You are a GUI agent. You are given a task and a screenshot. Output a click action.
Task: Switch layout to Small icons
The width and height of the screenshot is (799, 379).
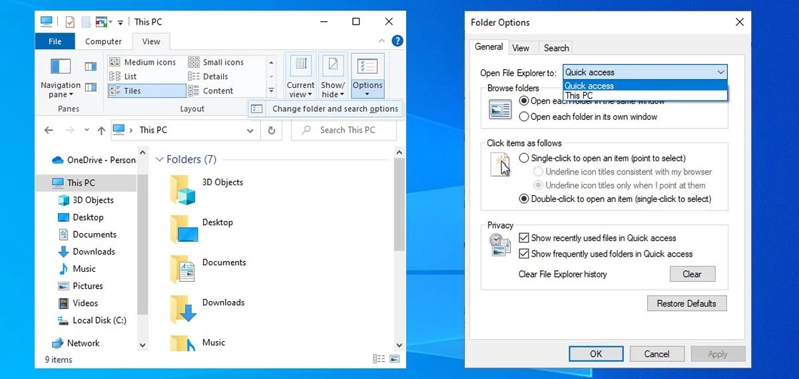pos(216,62)
